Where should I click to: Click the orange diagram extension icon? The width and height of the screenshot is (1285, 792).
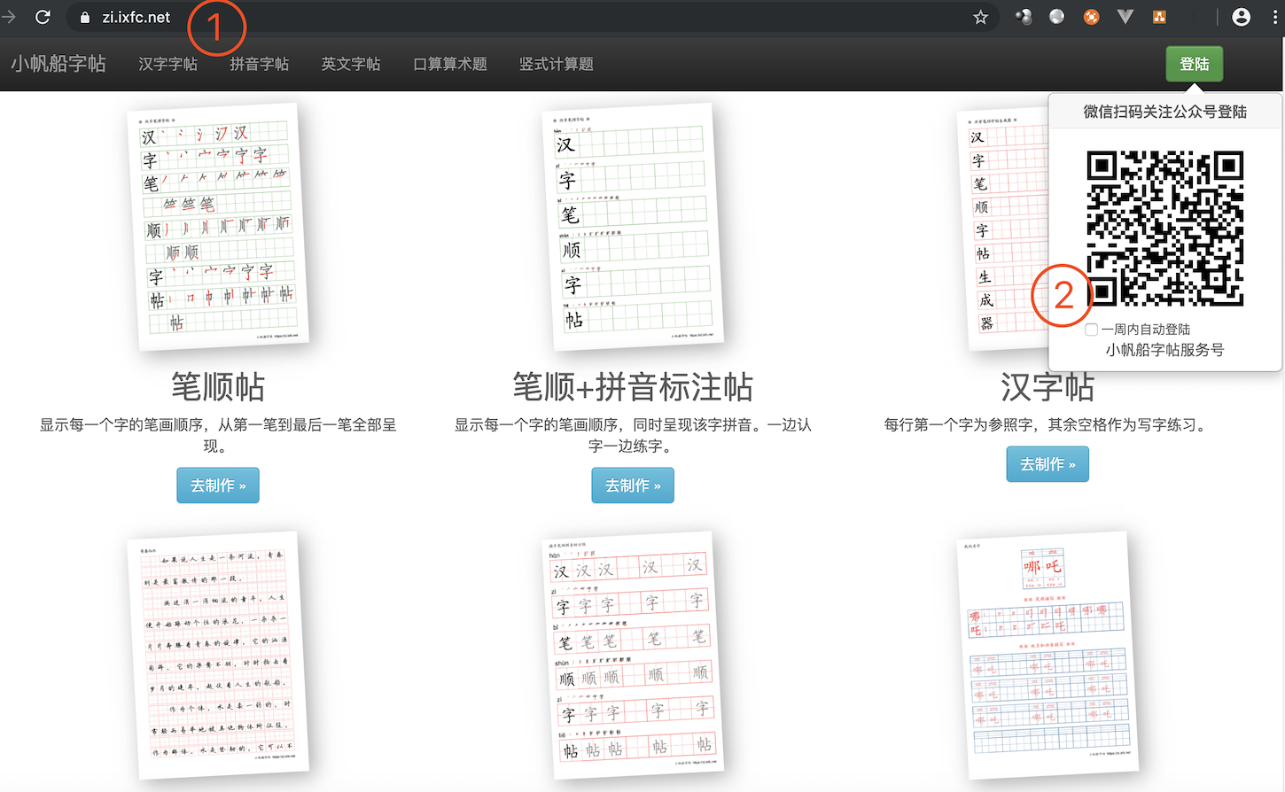1159,17
